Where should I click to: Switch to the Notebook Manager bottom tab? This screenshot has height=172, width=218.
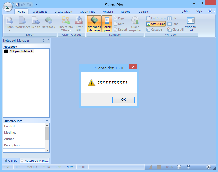pos(35,161)
